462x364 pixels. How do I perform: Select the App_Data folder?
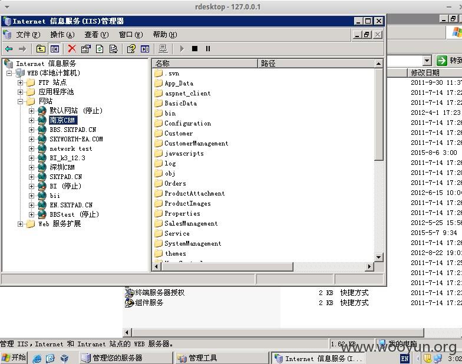tap(179, 84)
